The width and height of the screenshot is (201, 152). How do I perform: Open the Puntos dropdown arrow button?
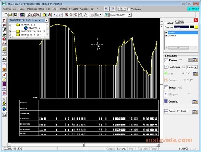[x=190, y=60]
